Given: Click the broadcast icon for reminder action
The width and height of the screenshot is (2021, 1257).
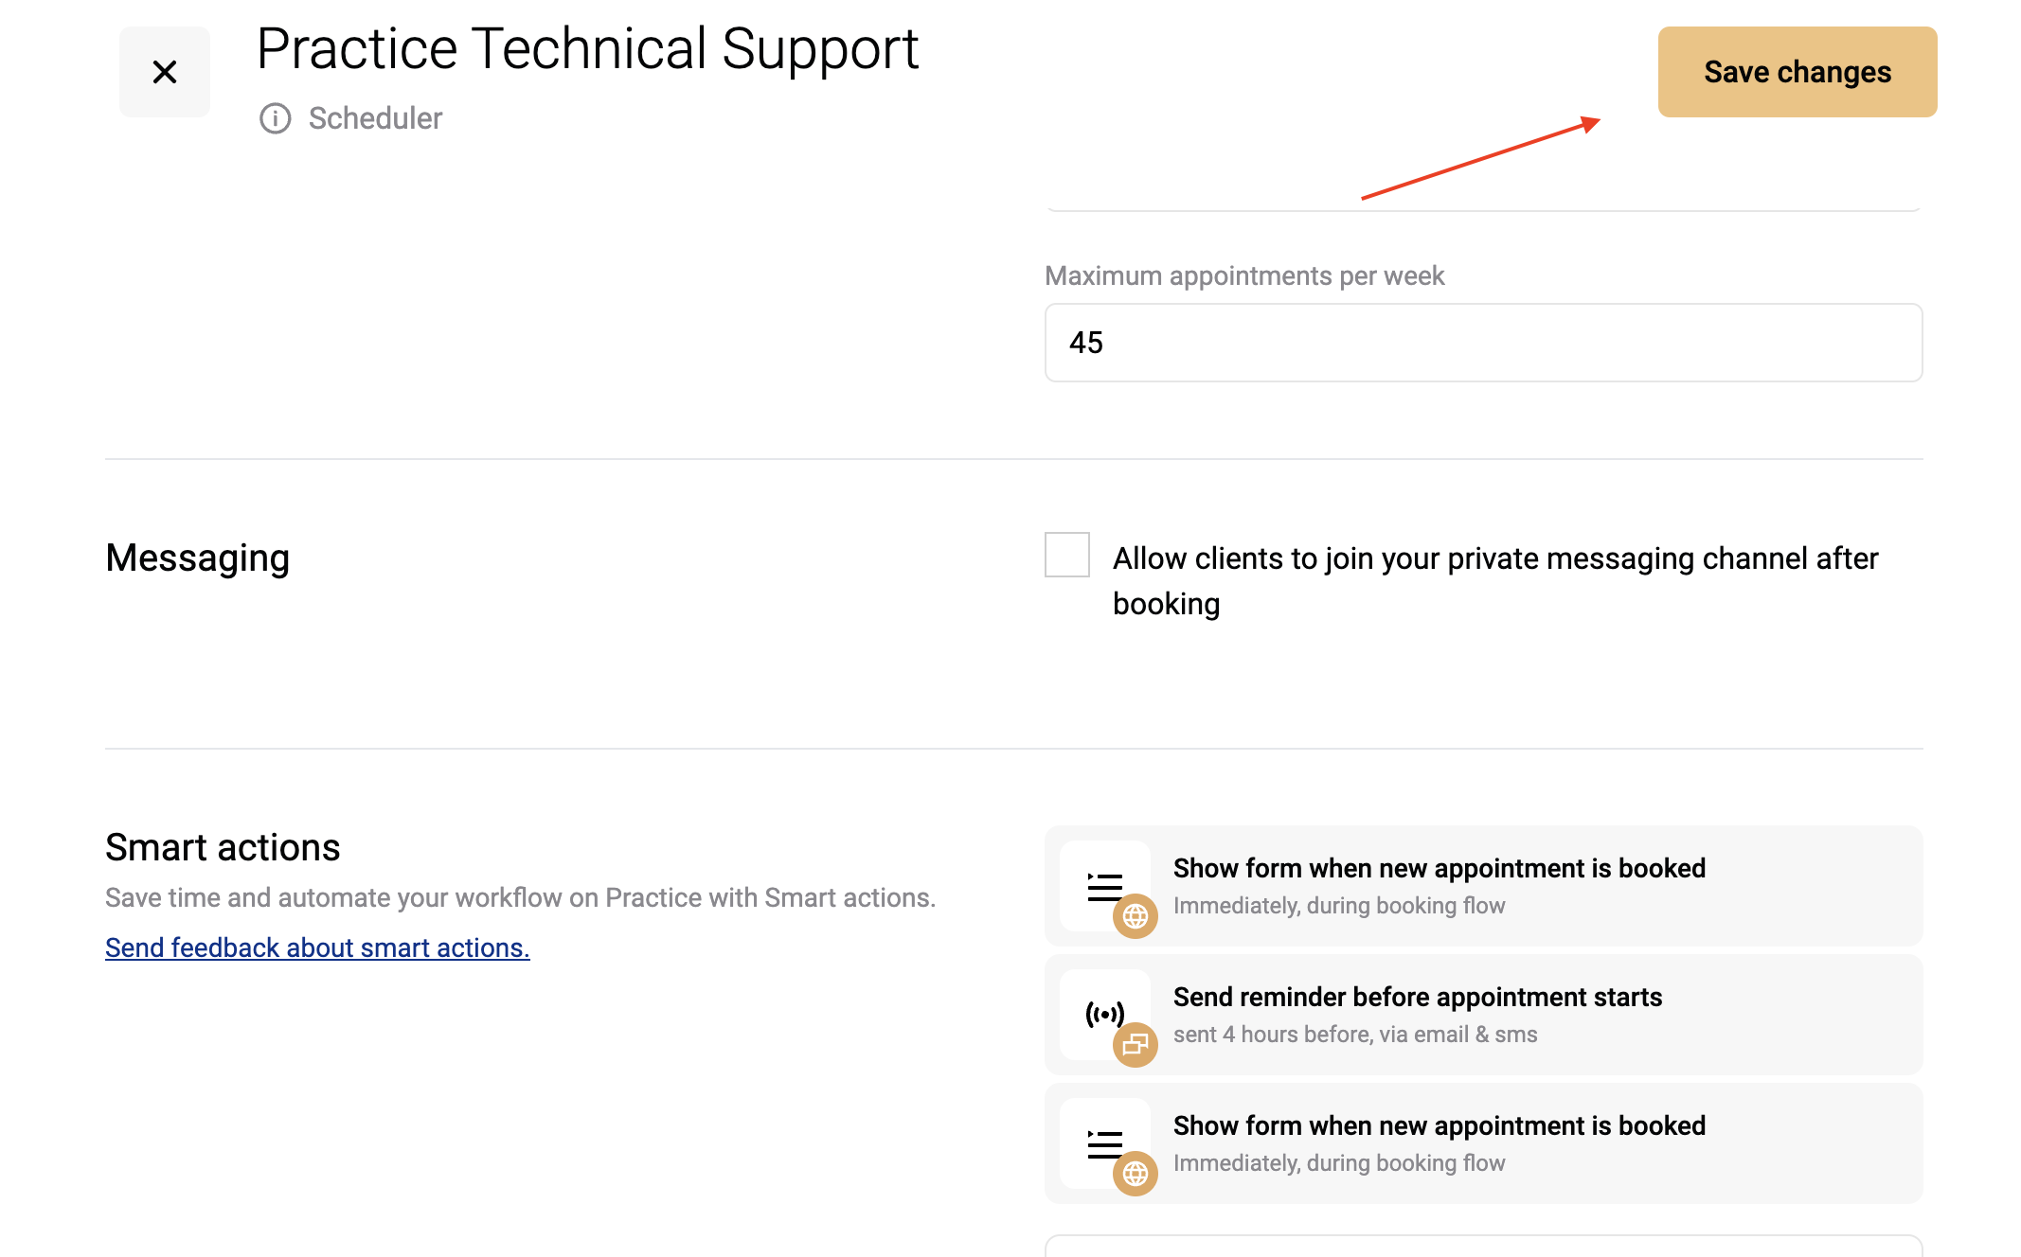Looking at the screenshot, I should click(x=1104, y=1015).
